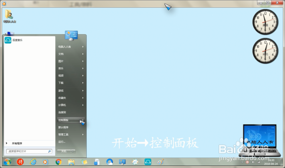The image size is (285, 168).
Task: Open the red Chinese chess taskbar icon
Action: pyautogui.click(x=20, y=162)
